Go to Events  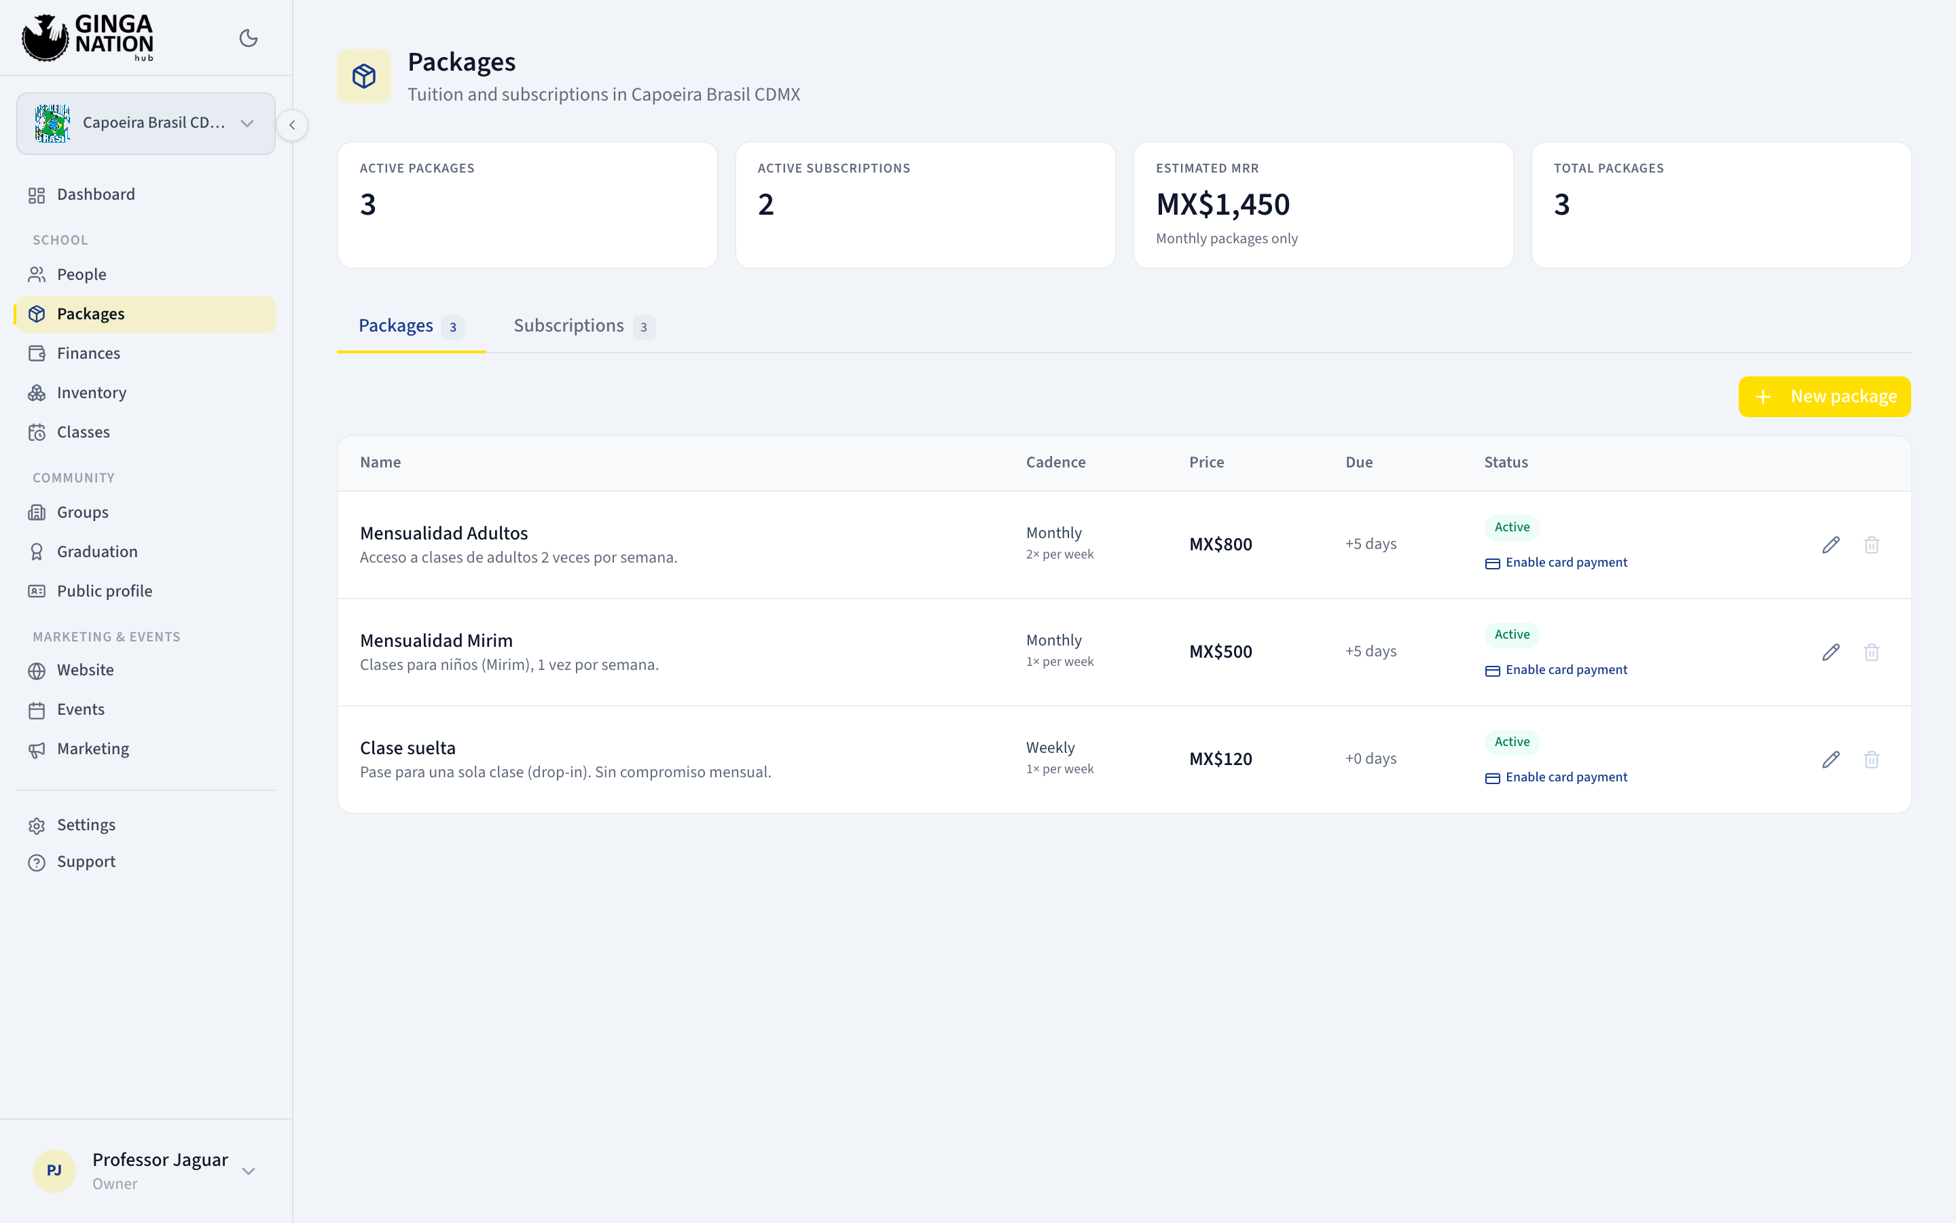[145, 709]
